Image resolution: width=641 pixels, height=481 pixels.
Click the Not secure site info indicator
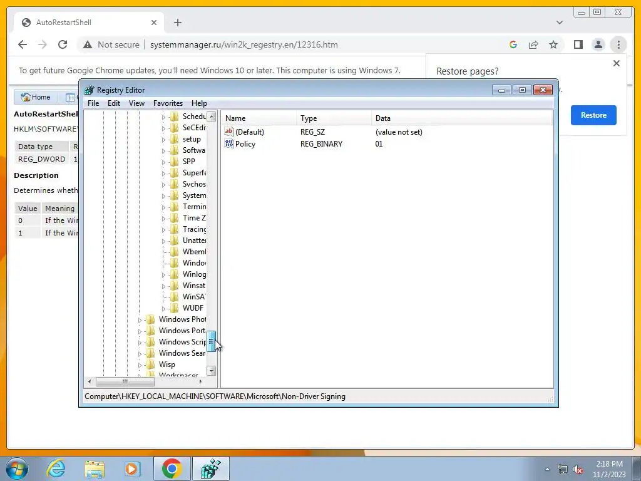[x=111, y=44]
